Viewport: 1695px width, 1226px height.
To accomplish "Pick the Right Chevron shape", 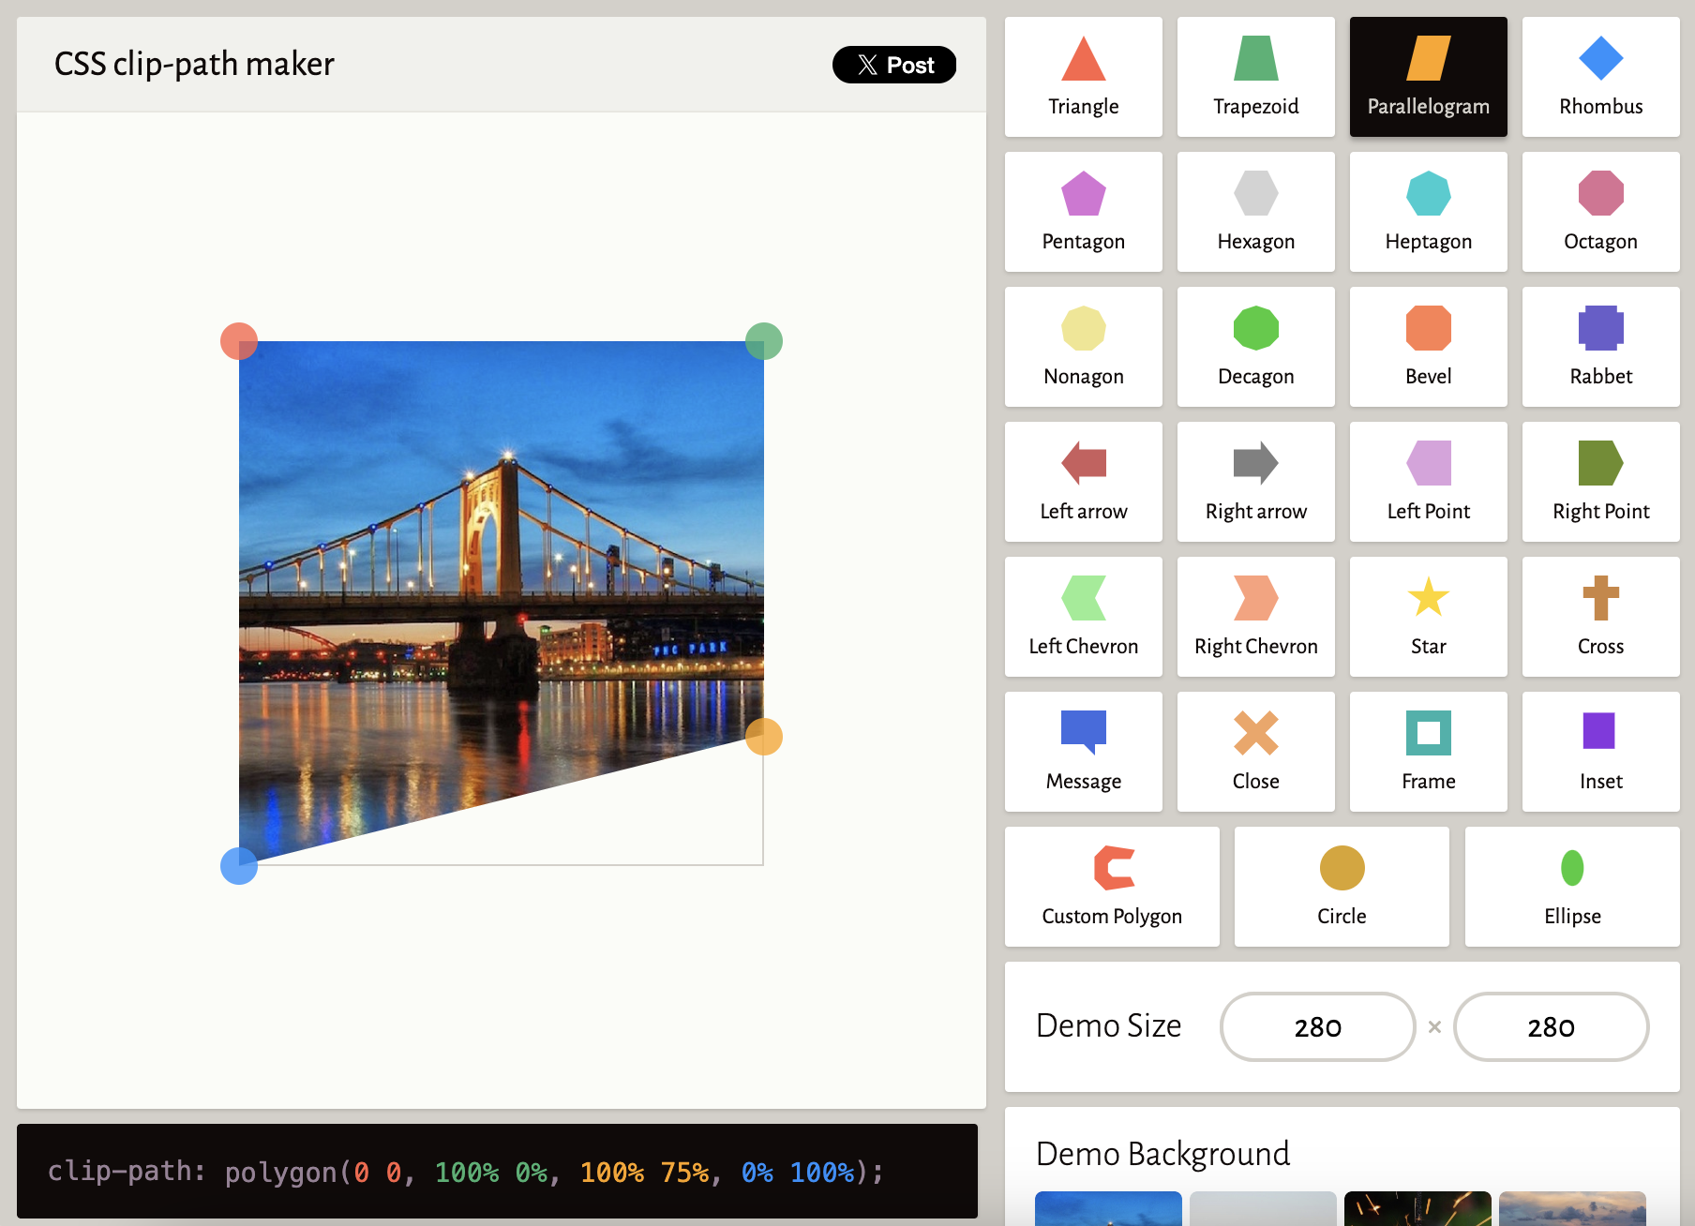I will click(1255, 616).
